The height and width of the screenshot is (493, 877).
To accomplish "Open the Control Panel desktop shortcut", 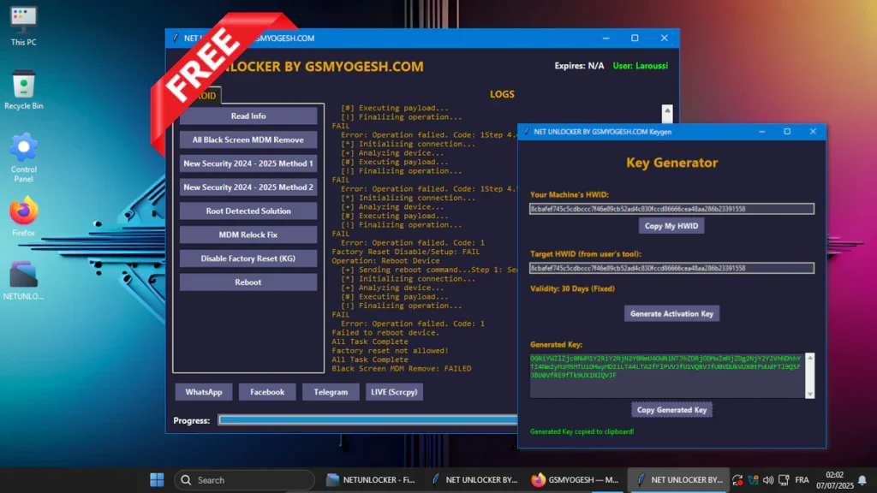I will (23, 157).
